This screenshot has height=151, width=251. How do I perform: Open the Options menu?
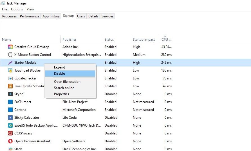pyautogui.click(x=17, y=9)
